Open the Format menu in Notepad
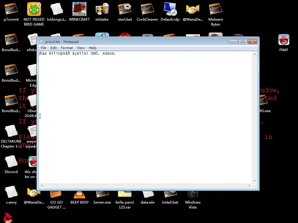This screenshot has width=298, height=223. pyautogui.click(x=67, y=48)
